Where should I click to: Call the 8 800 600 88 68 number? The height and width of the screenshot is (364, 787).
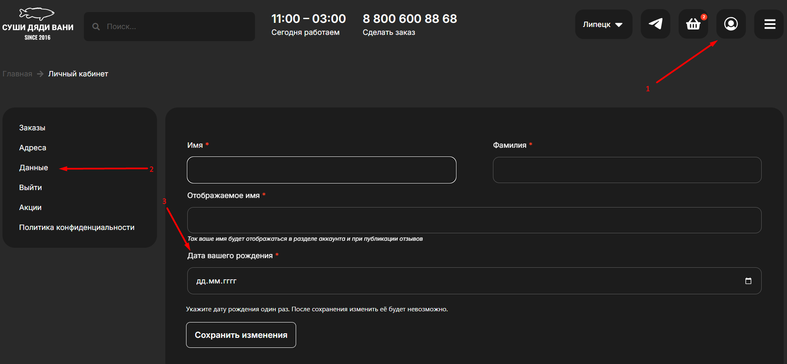click(x=409, y=19)
